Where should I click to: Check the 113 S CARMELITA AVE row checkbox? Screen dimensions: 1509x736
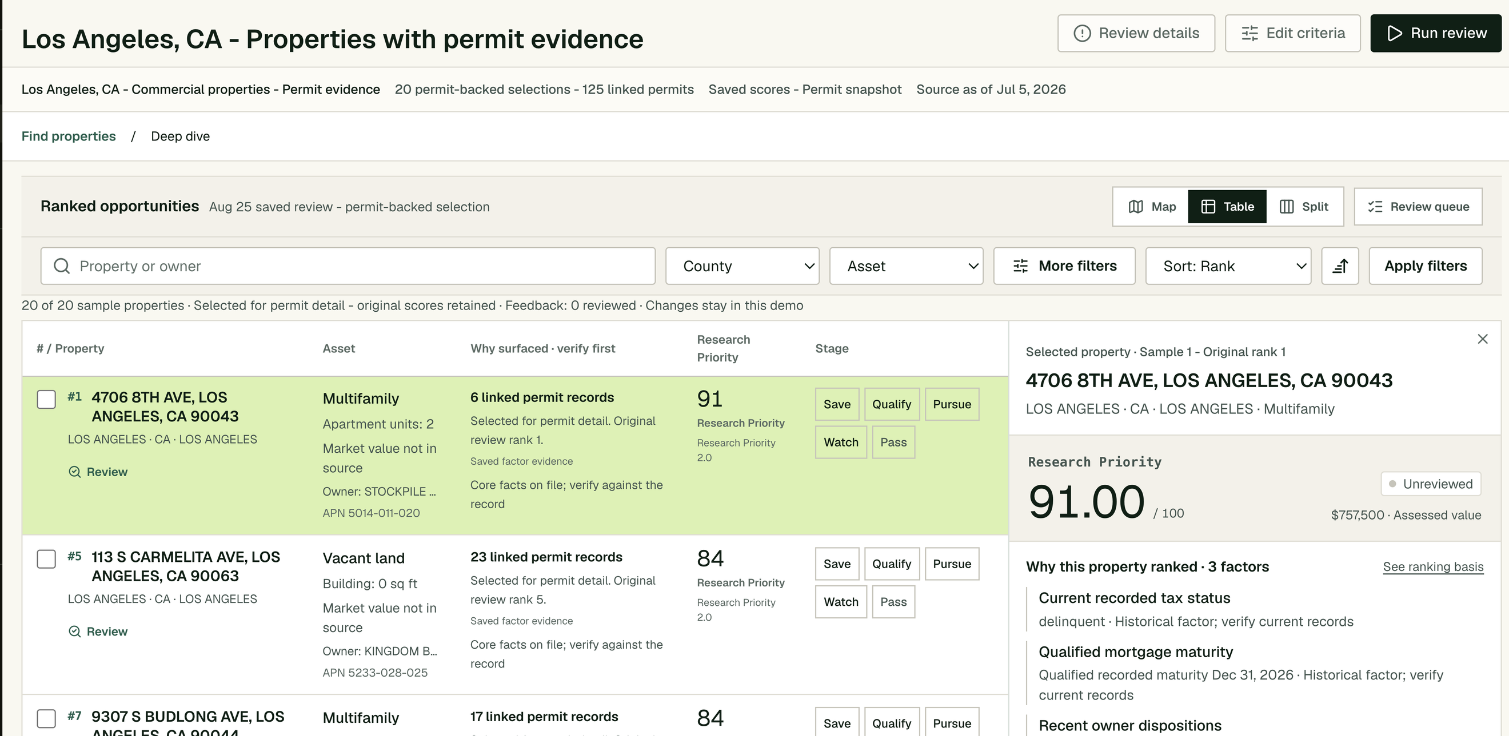pos(46,559)
